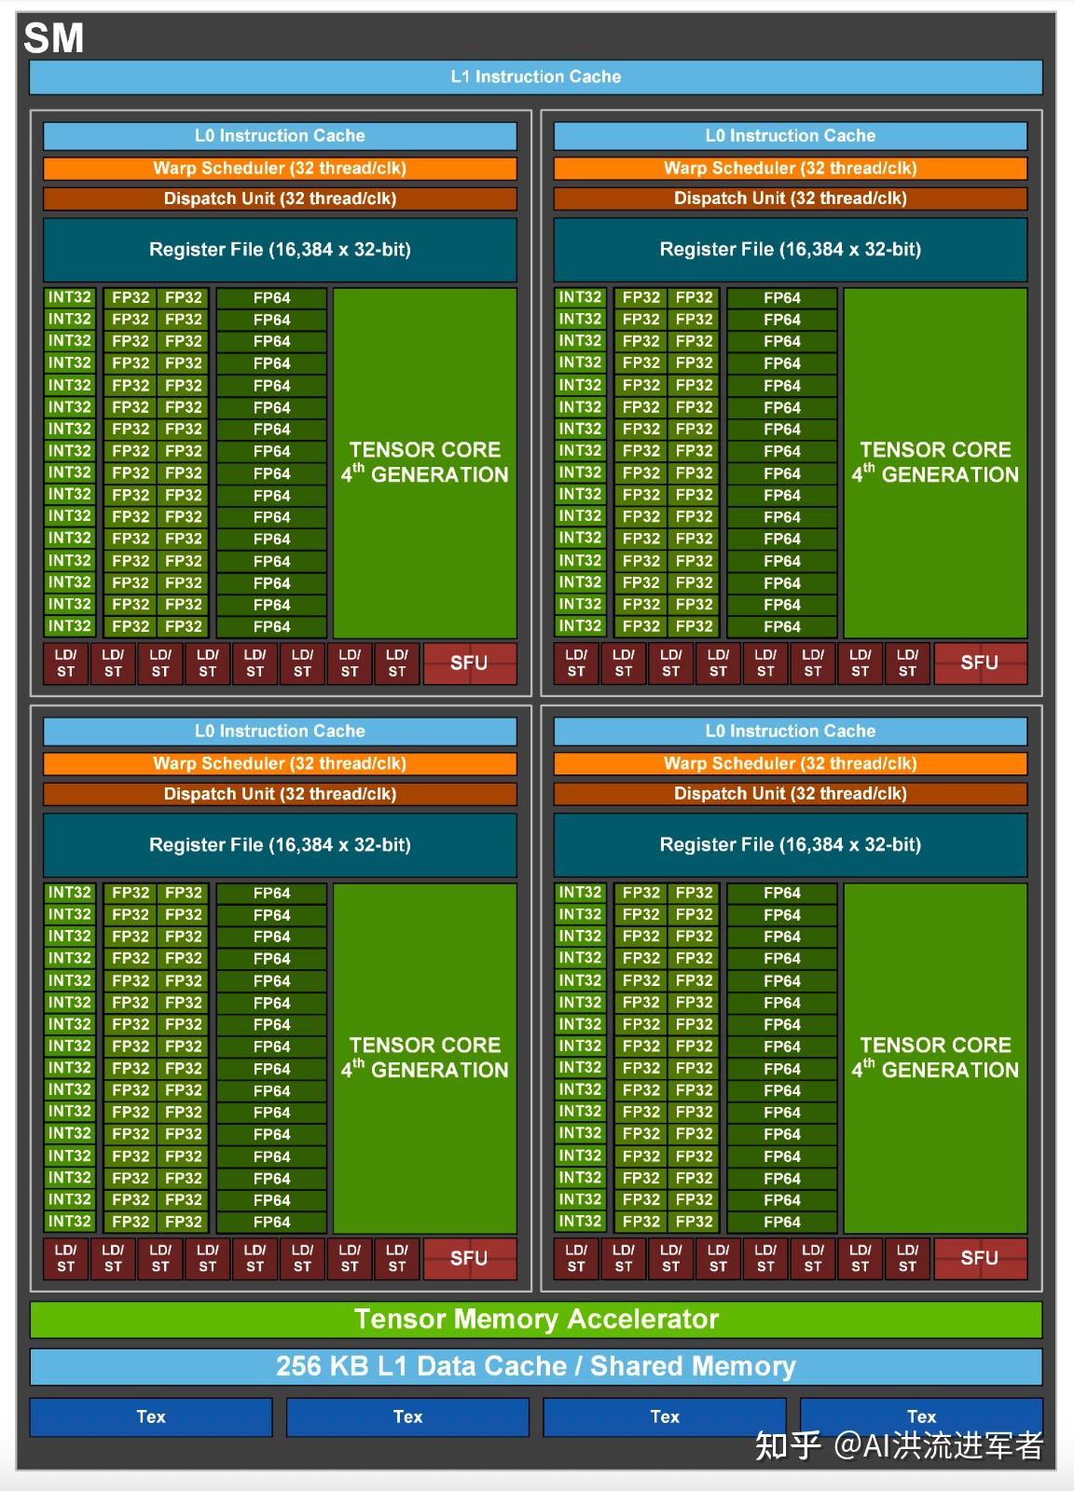Image resolution: width=1074 pixels, height=1491 pixels.
Task: Click bottom-right Register File block
Action: [x=791, y=845]
